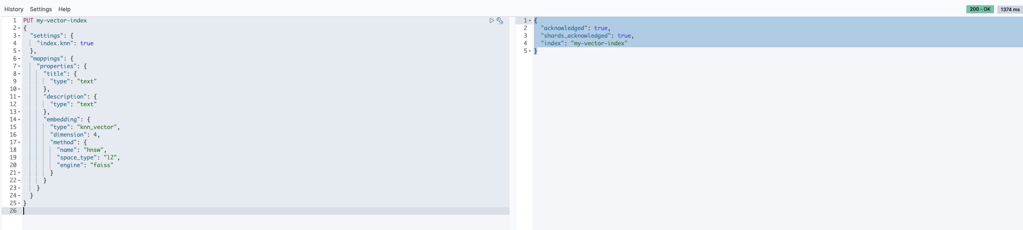
Task: Collapse the "mappings" block fold arrow
Action: (x=19, y=59)
